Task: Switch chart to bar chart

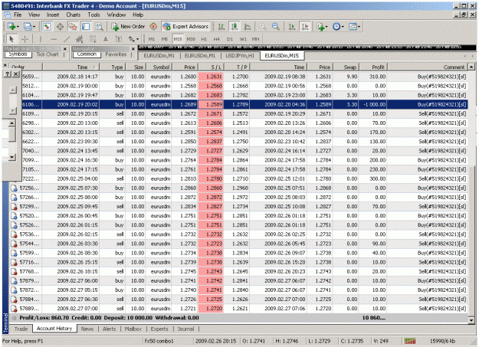Action: click(x=221, y=27)
